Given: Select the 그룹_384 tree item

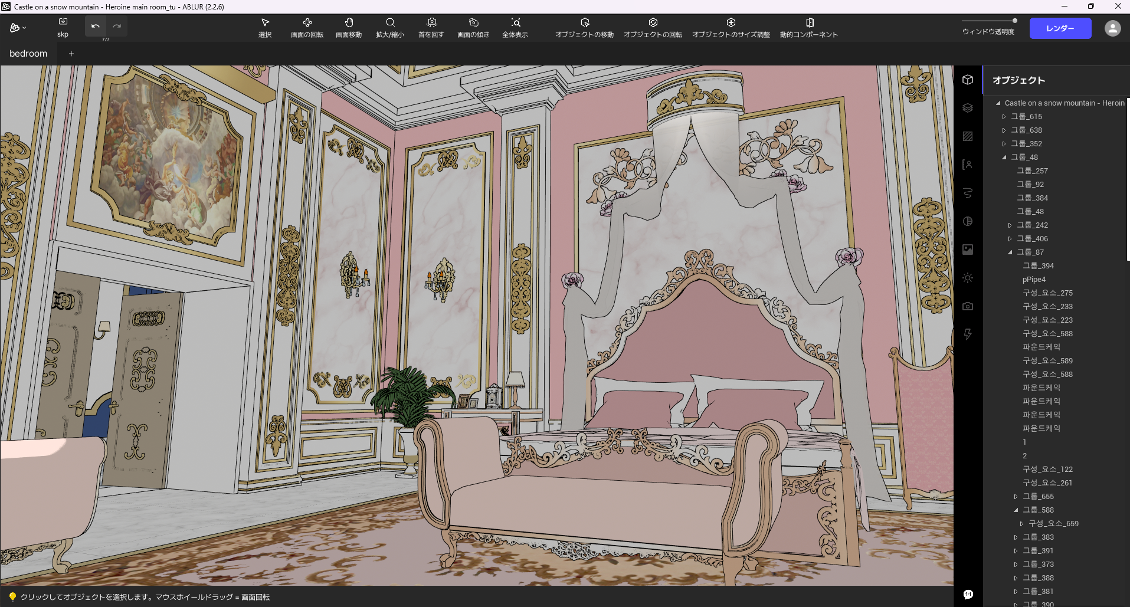Looking at the screenshot, I should 1033,198.
